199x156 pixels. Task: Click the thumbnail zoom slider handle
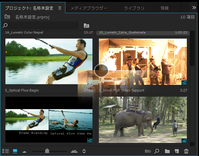pyautogui.click(x=47, y=151)
